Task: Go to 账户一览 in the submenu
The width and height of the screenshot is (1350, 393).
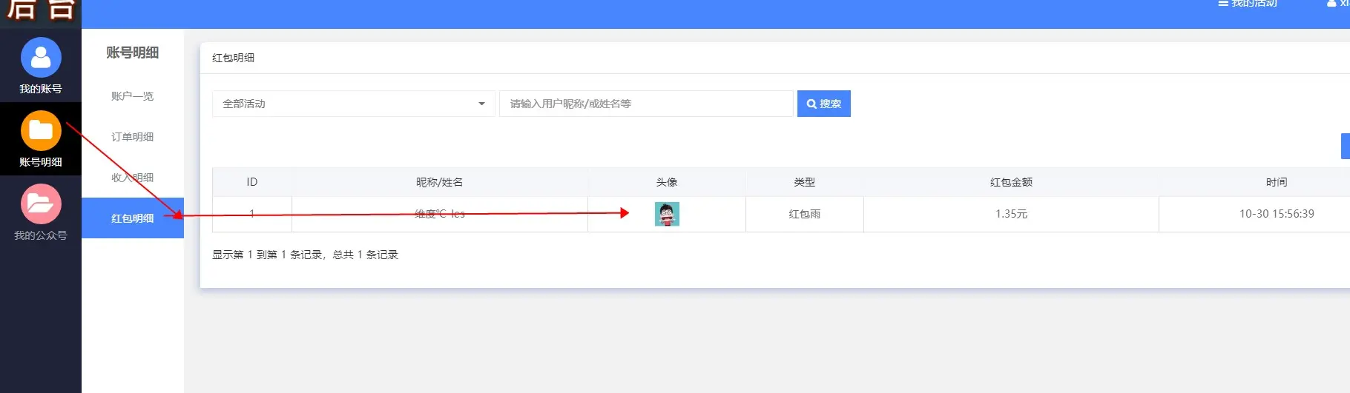Action: (133, 96)
